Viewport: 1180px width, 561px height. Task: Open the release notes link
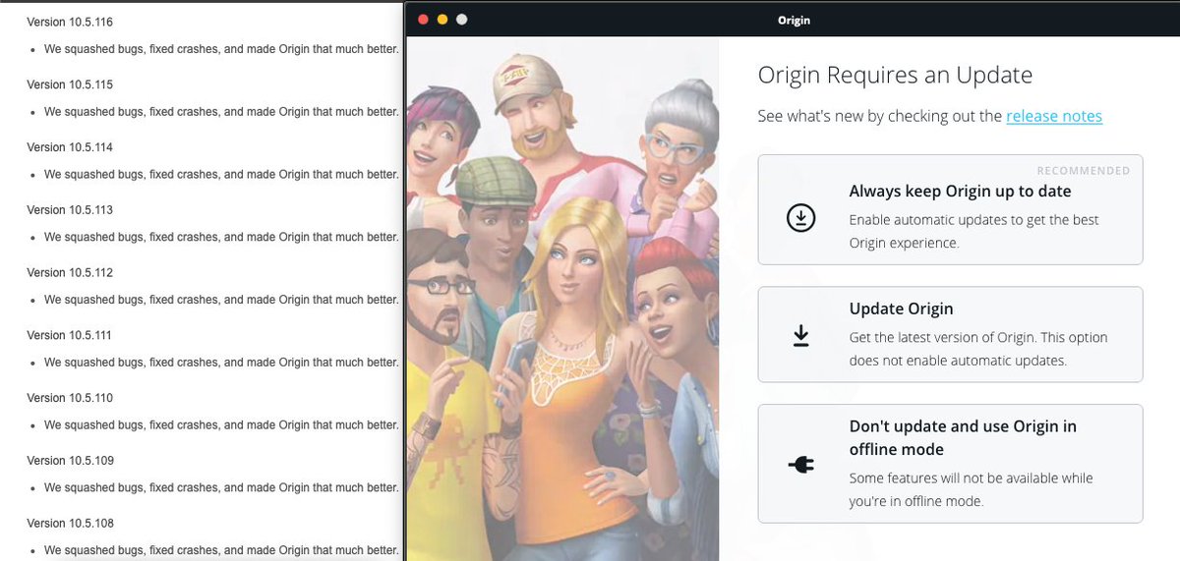1054,116
